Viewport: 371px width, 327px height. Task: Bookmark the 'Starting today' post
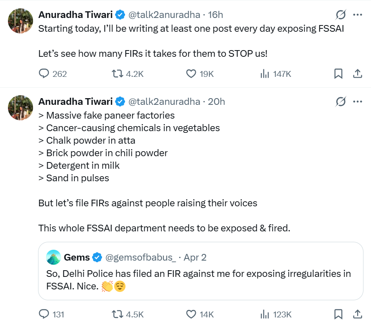[338, 74]
